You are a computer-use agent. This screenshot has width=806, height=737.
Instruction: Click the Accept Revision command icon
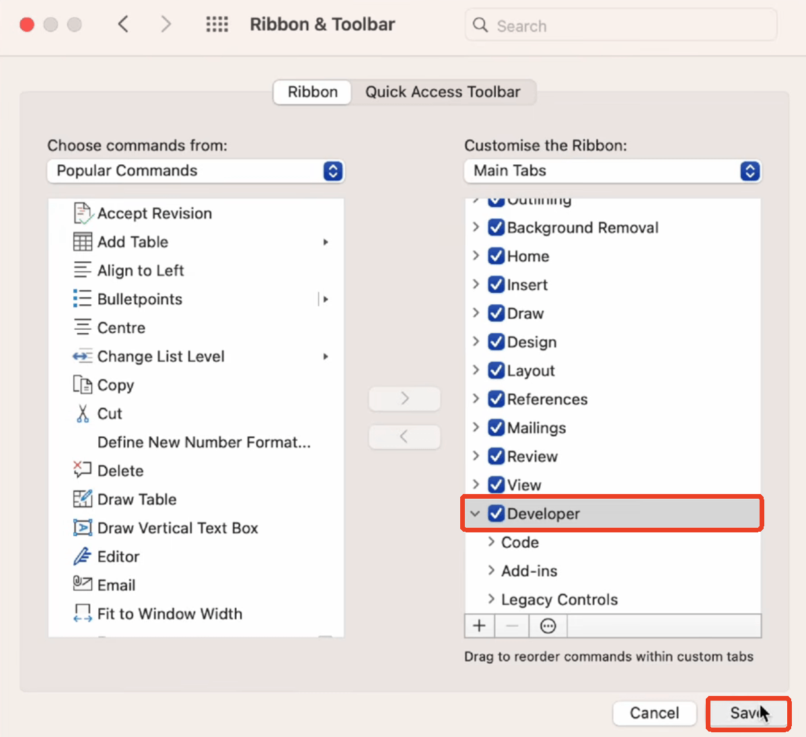point(82,213)
